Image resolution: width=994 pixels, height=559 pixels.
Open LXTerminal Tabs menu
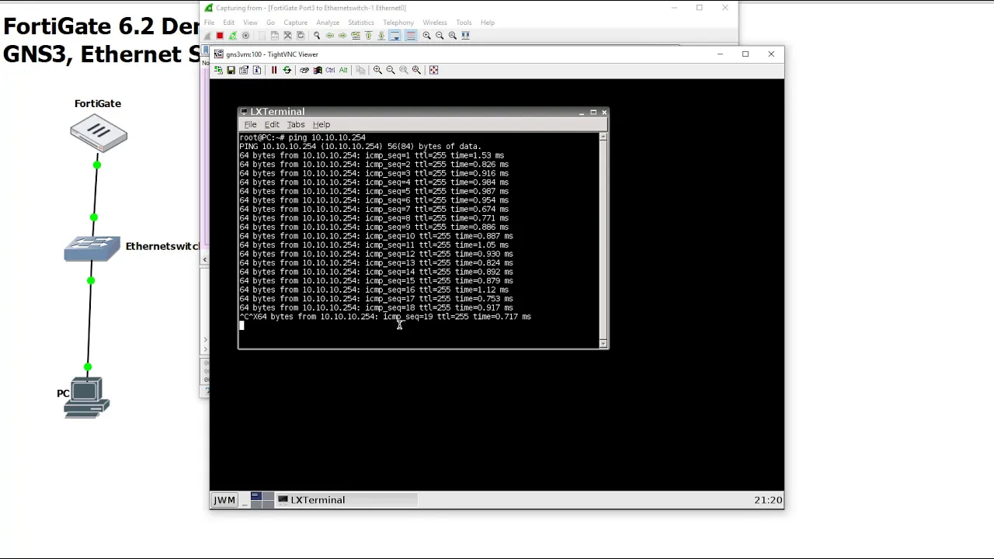point(296,124)
